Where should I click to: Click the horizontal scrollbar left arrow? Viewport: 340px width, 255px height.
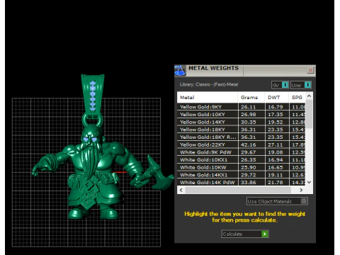click(x=181, y=190)
